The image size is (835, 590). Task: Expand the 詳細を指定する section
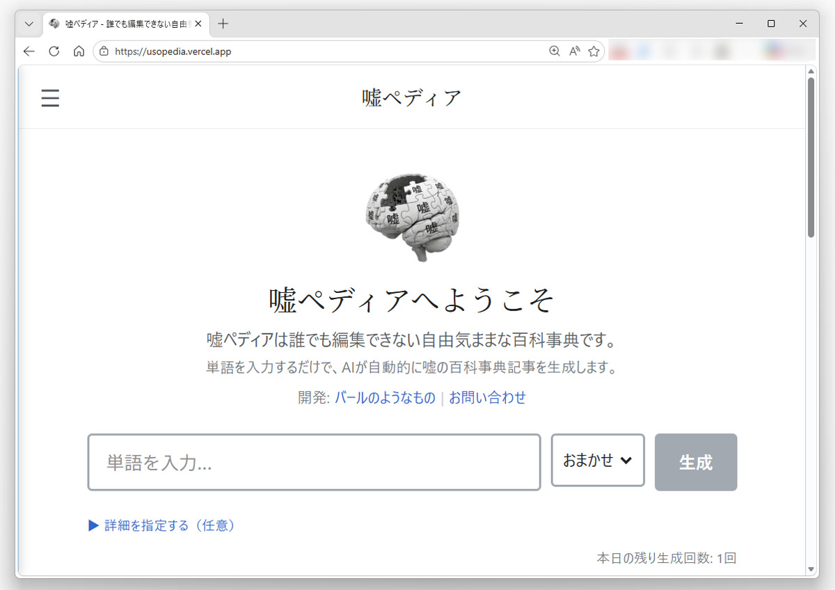coord(161,525)
